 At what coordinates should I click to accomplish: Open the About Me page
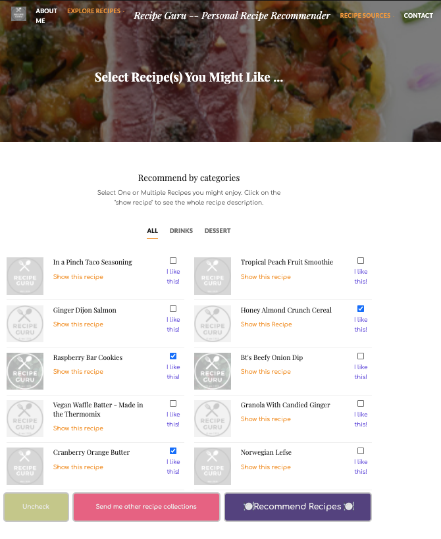point(46,16)
